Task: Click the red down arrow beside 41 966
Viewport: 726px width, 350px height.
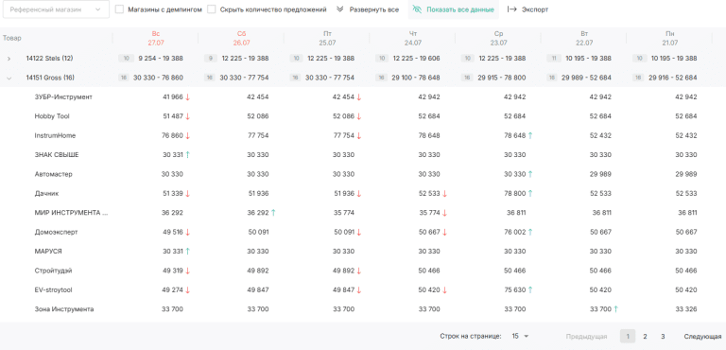Action: click(187, 97)
